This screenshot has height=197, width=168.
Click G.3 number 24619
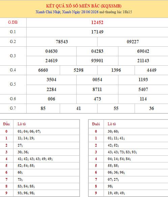click(x=52, y=61)
